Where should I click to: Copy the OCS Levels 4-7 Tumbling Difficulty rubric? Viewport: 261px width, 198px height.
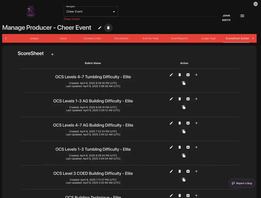pos(184,83)
